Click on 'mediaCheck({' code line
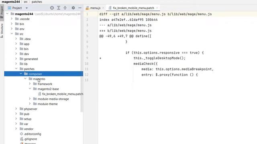This screenshot has height=144, width=257. (x=145, y=64)
